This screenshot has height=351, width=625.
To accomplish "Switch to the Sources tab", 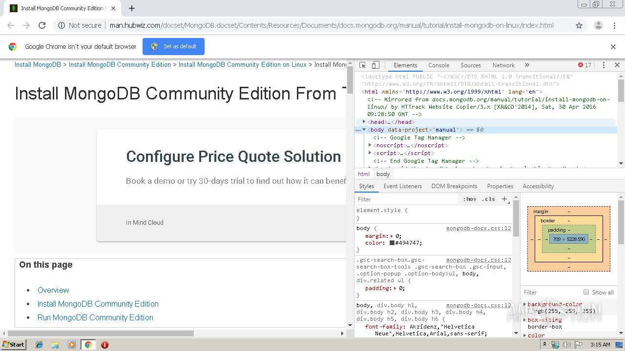I will [471, 65].
